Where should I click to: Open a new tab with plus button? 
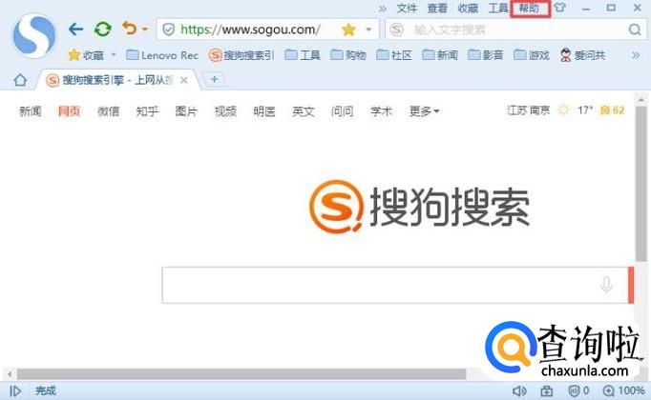click(x=214, y=79)
